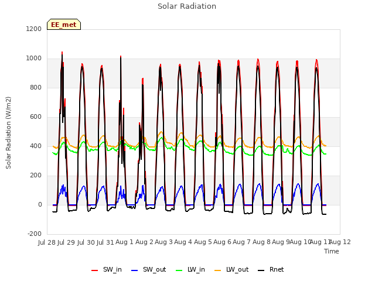The image size is (375, 281).
Task: Click the Aug 2 x-axis date label
Action: [x=144, y=242]
